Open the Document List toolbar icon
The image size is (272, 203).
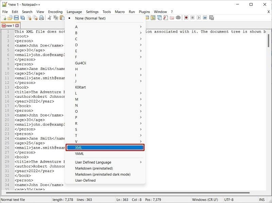pyautogui.click(x=159, y=18)
